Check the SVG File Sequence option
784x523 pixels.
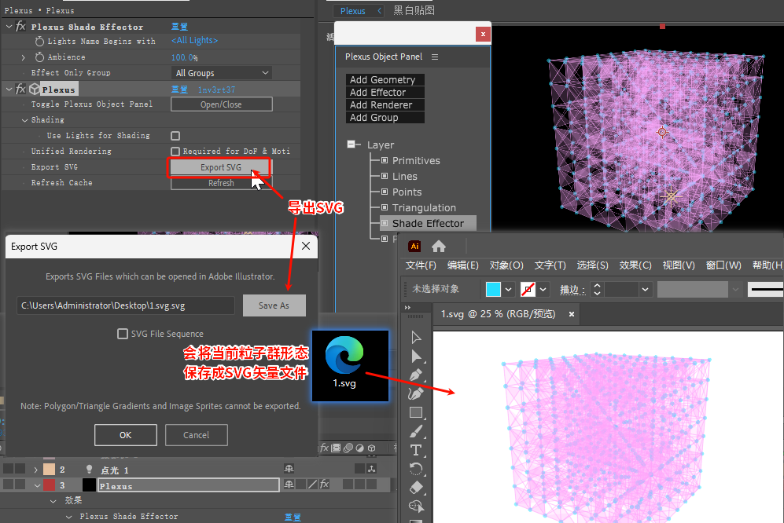point(123,334)
